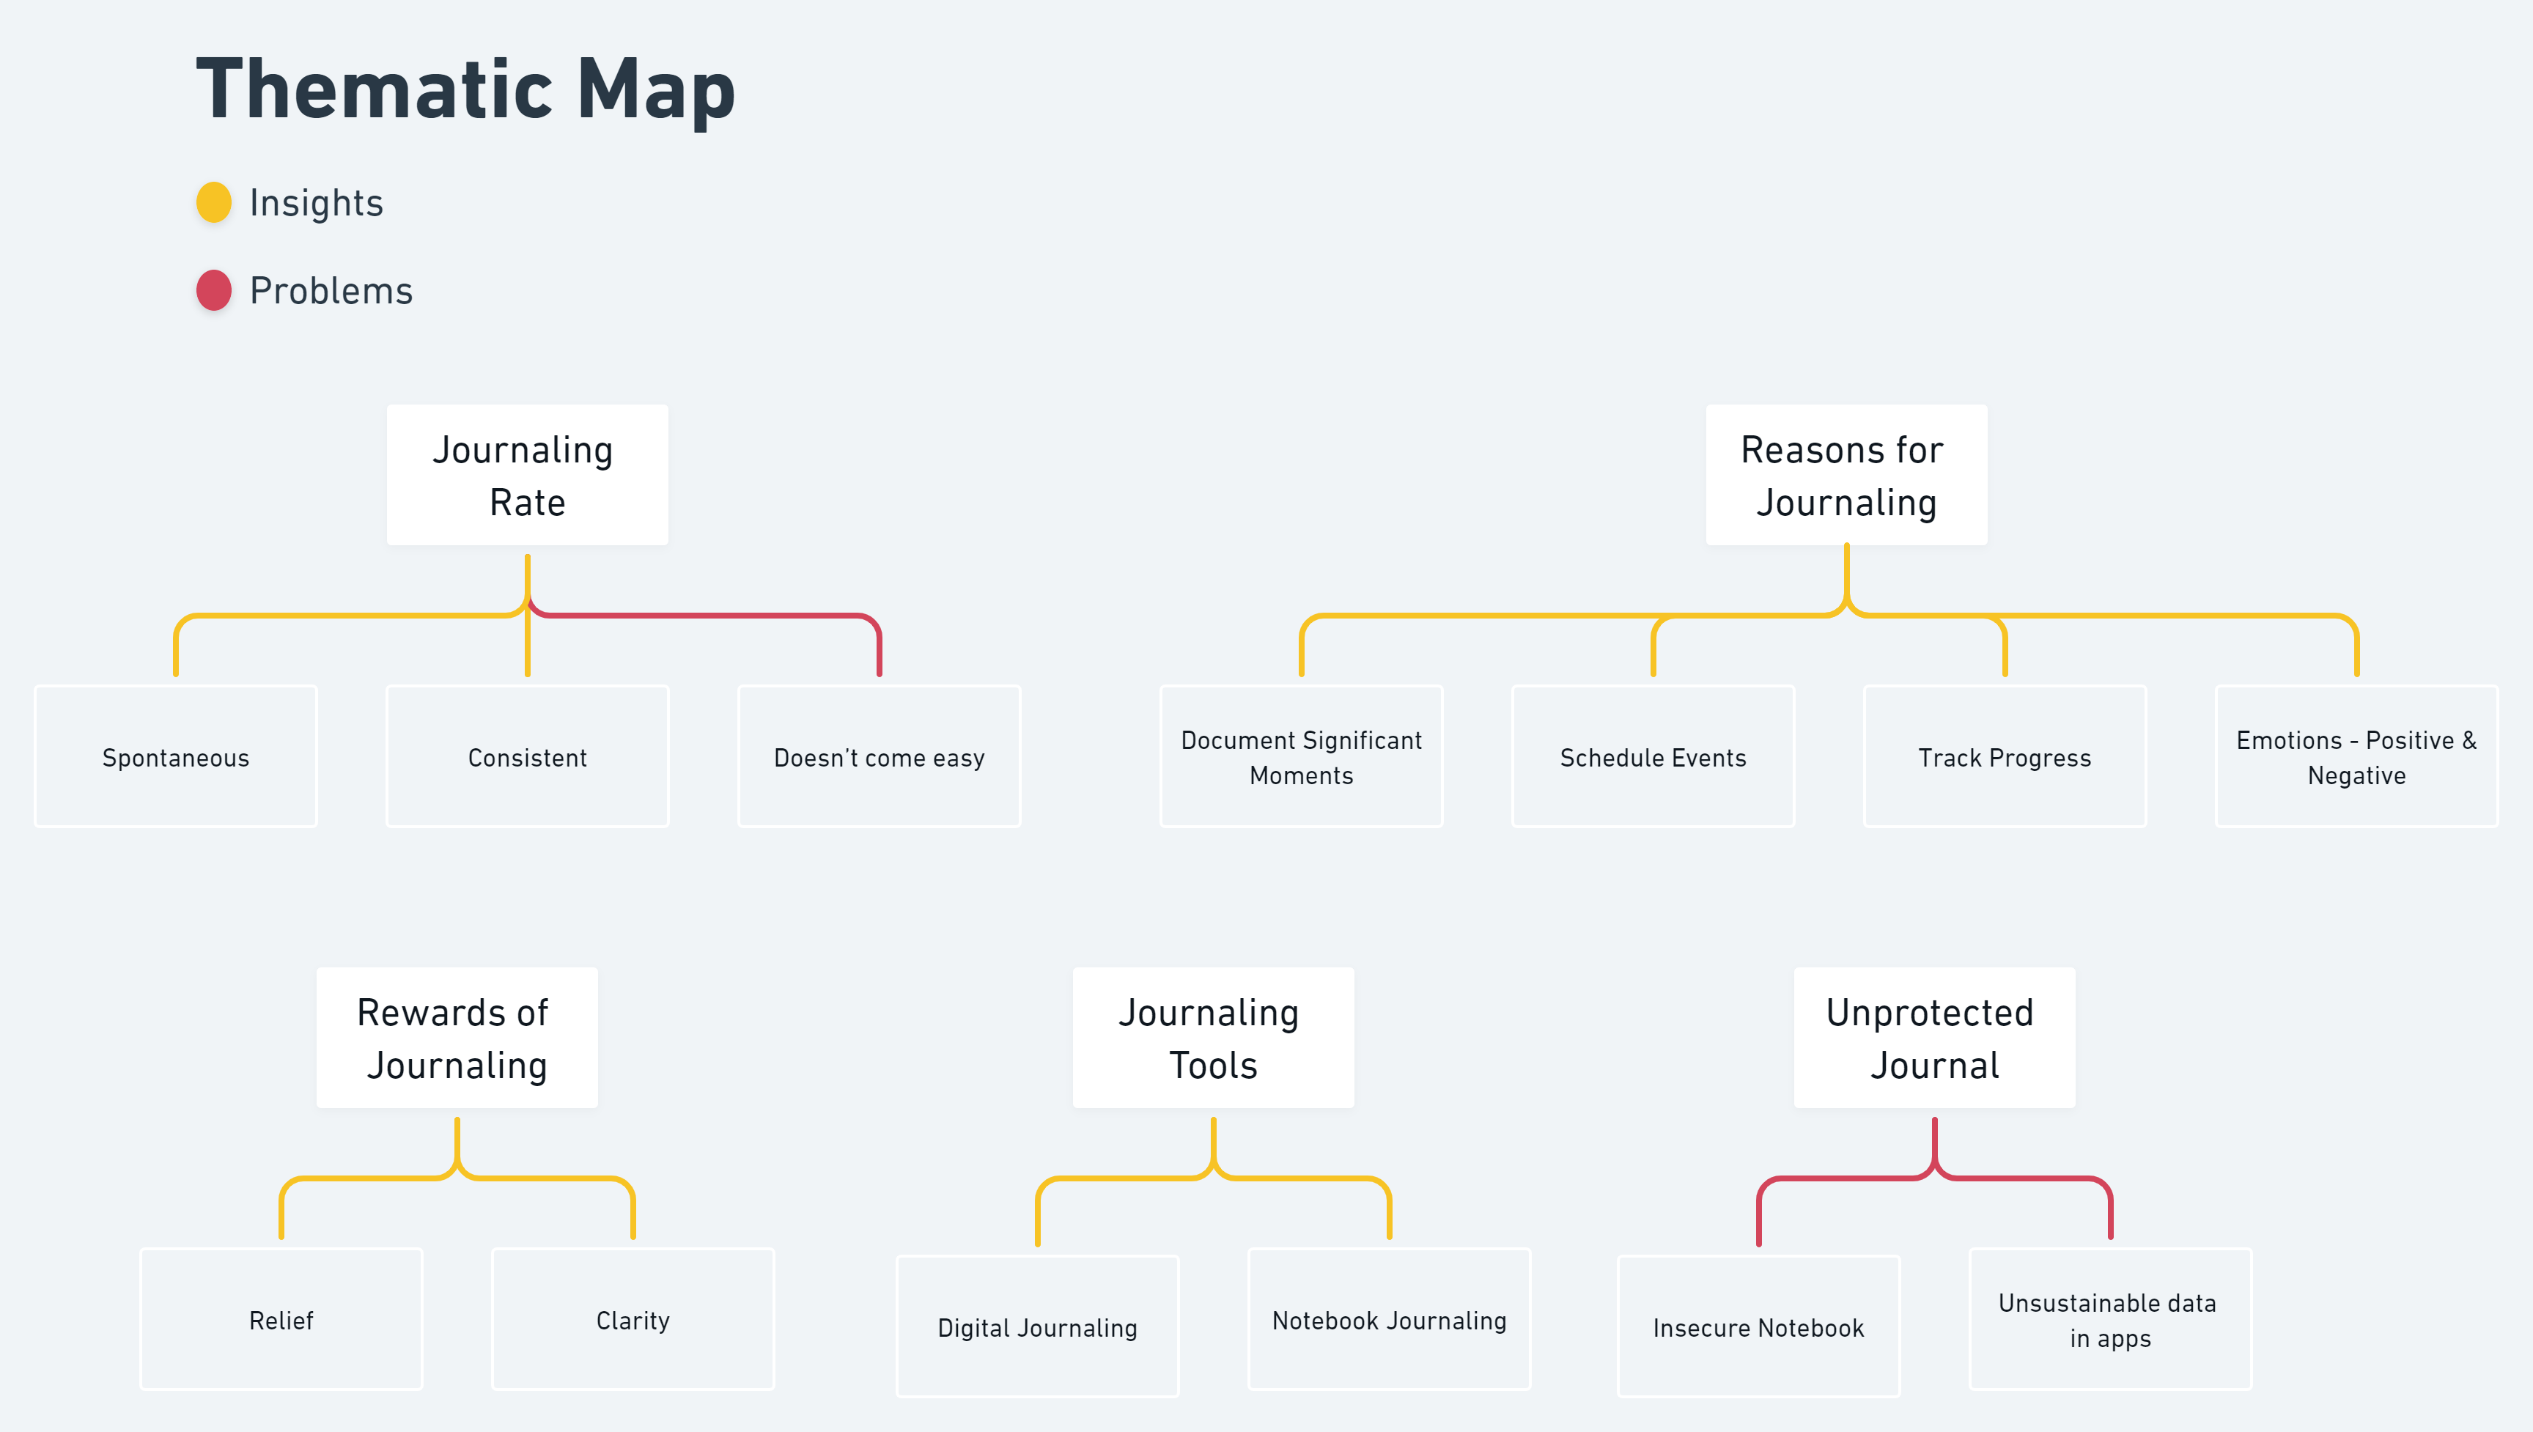The height and width of the screenshot is (1432, 2533).
Task: Click the Spontaneous node
Action: point(176,756)
